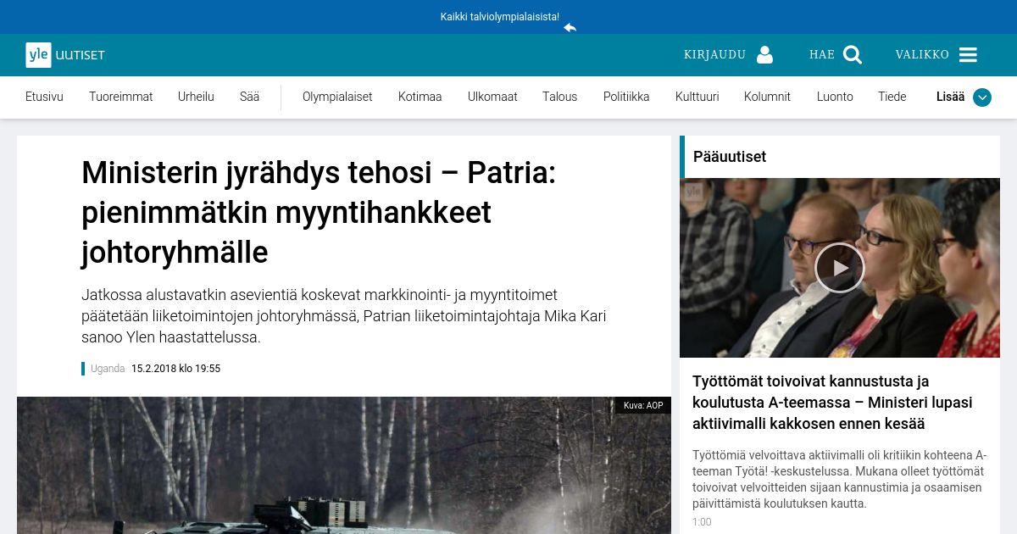
Task: Select the Kotimaa section
Action: (420, 97)
